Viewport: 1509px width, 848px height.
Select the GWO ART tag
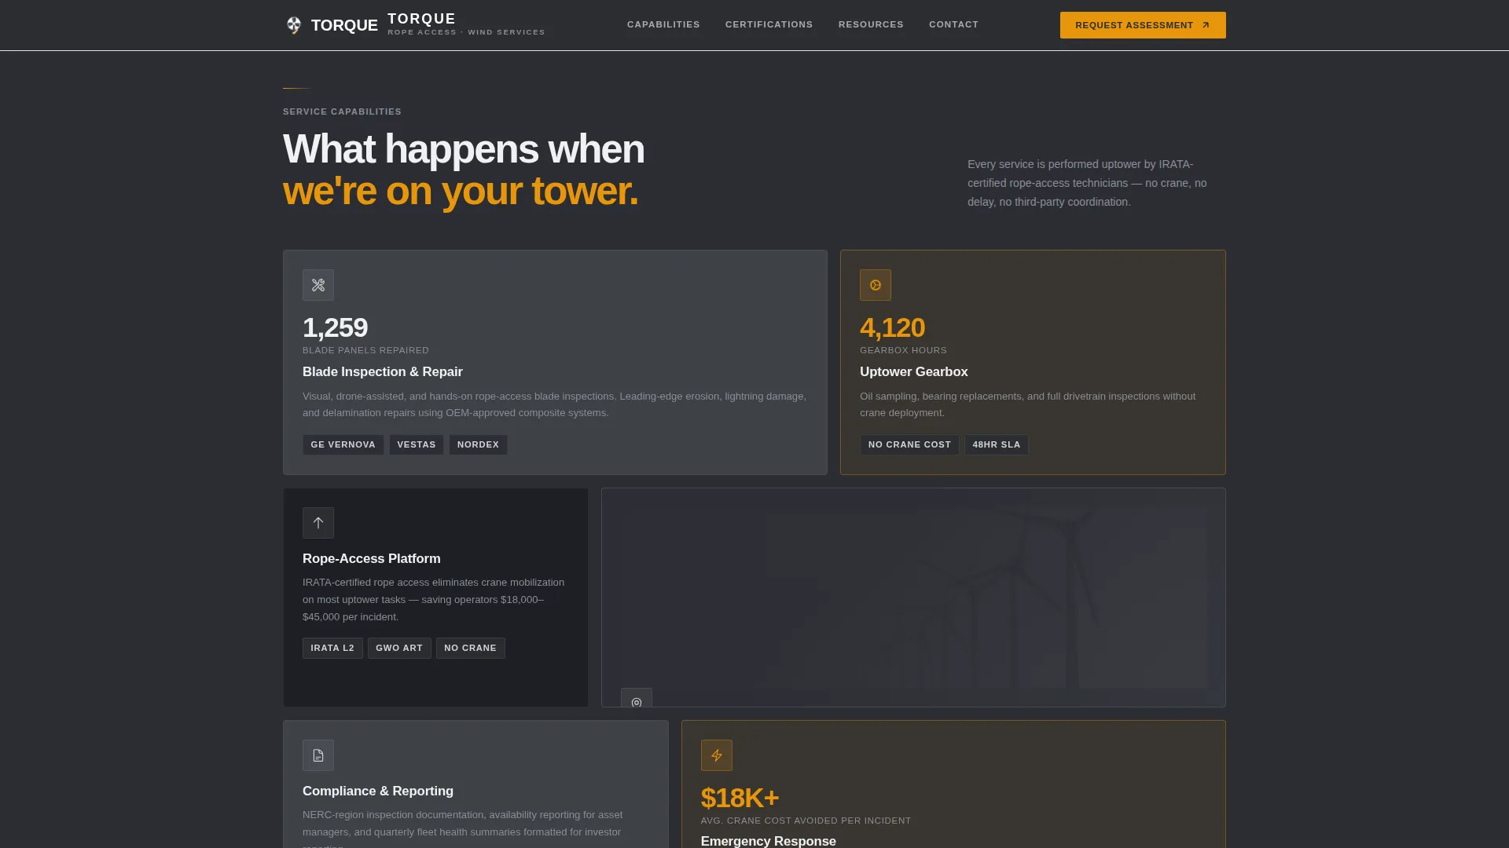399,649
